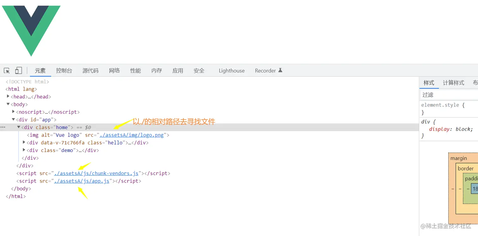Click the 过滤 filter input field
This screenshot has width=478, height=236.
click(449, 95)
